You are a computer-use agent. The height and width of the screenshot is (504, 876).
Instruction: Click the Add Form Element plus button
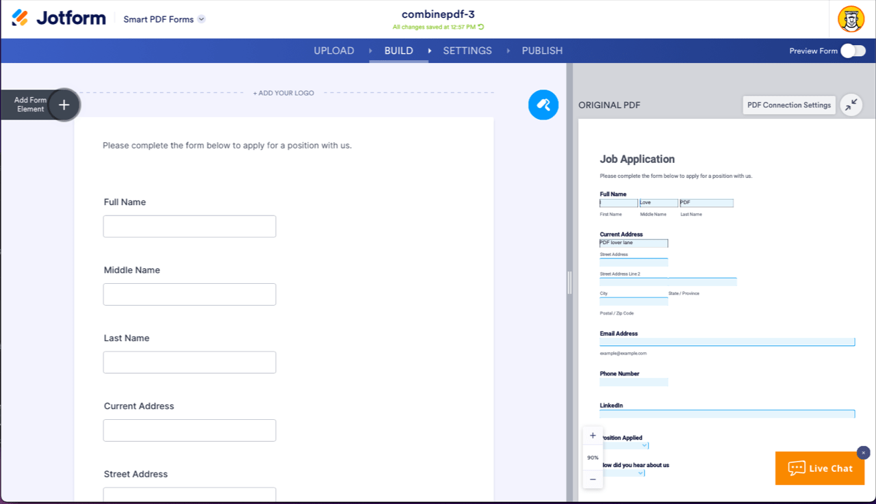tap(64, 105)
